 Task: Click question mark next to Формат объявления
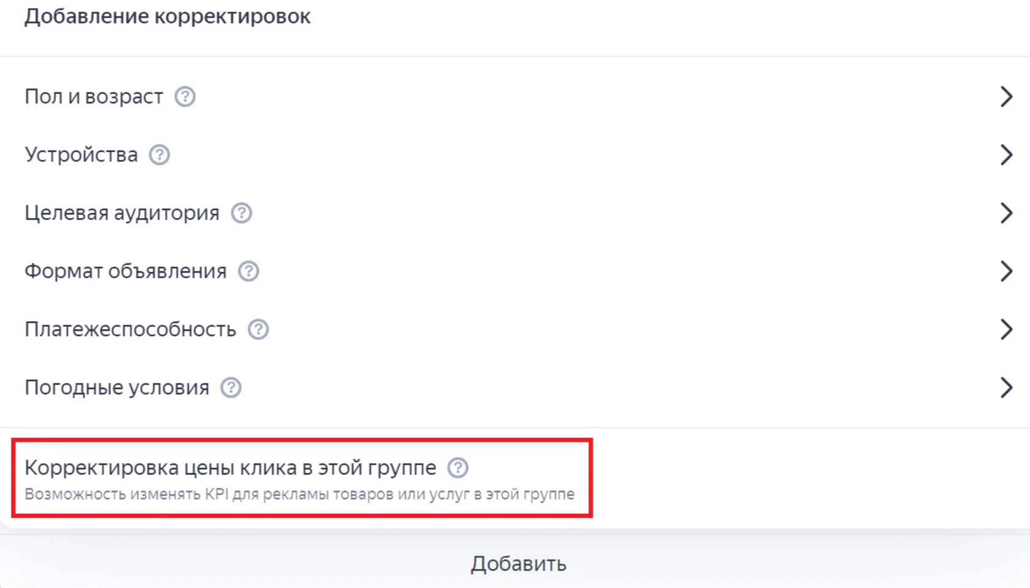(x=248, y=271)
